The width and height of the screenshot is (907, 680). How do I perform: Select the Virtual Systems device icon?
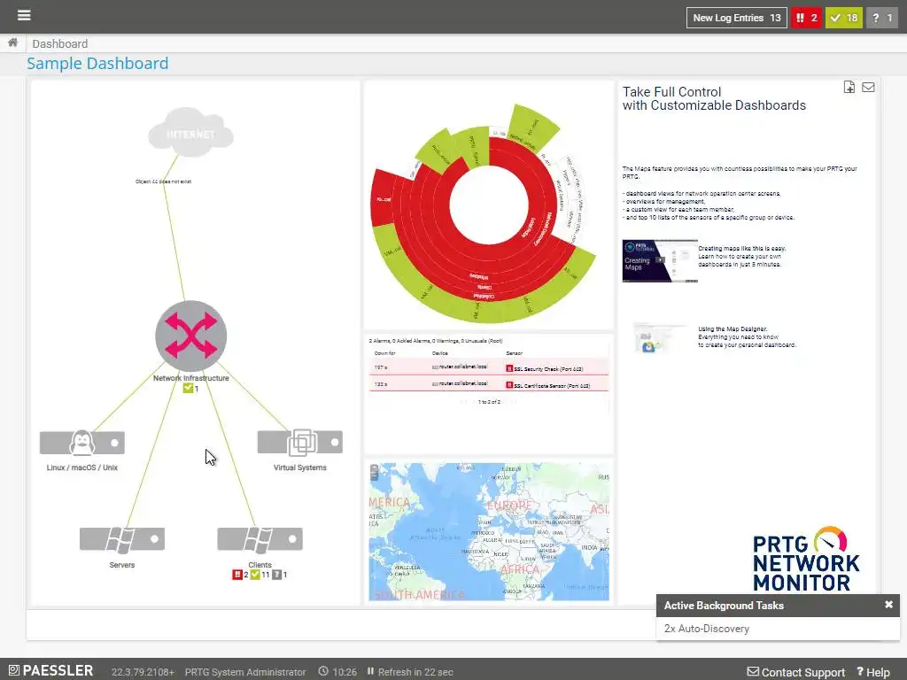pyautogui.click(x=300, y=443)
